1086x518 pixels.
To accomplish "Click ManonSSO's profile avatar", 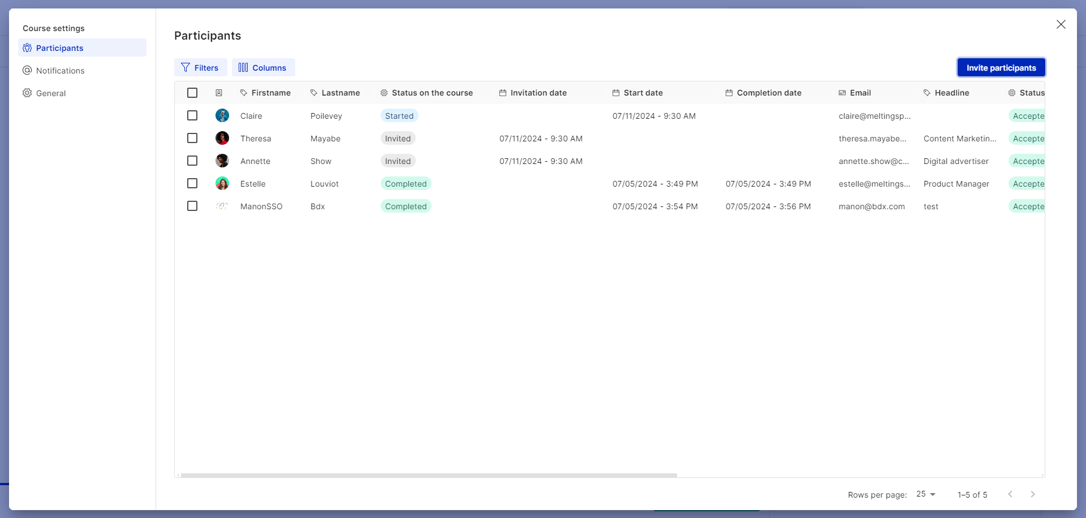I will tap(222, 206).
